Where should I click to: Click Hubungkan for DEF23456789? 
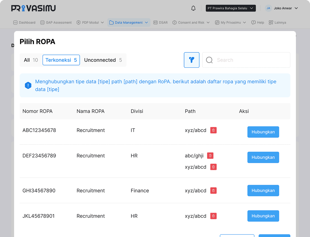click(x=263, y=157)
